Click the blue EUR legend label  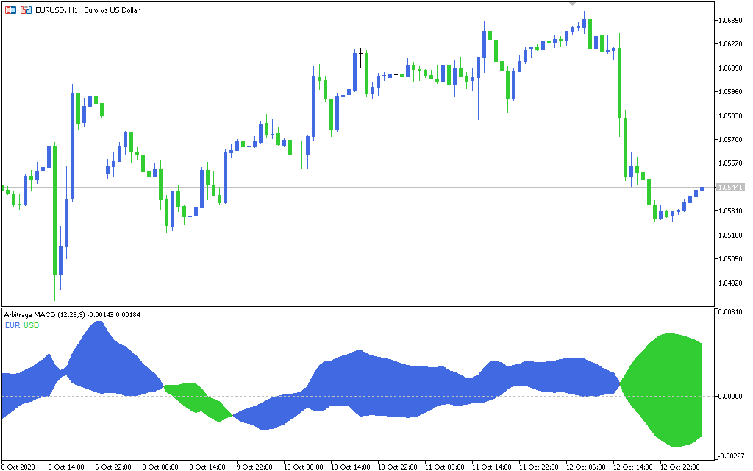click(12, 325)
